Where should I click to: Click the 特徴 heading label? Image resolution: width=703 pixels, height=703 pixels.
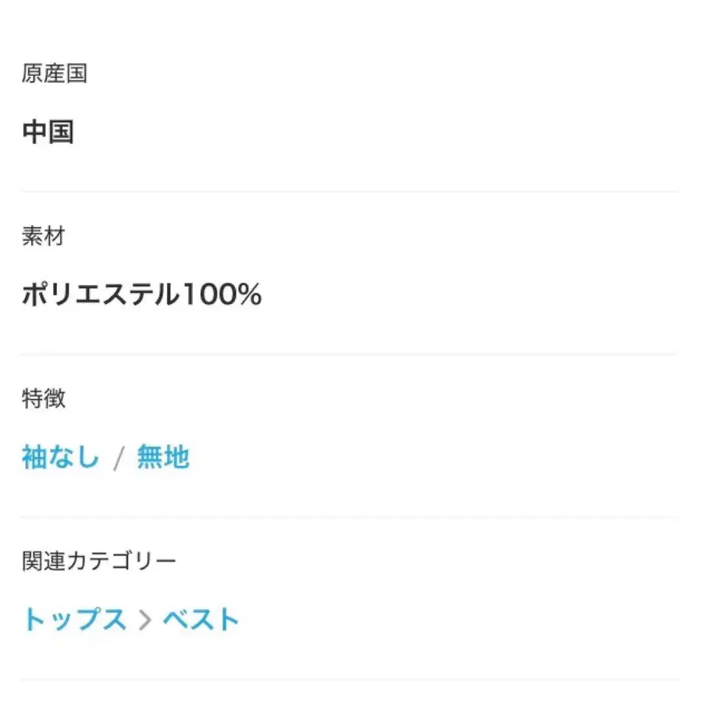43,398
